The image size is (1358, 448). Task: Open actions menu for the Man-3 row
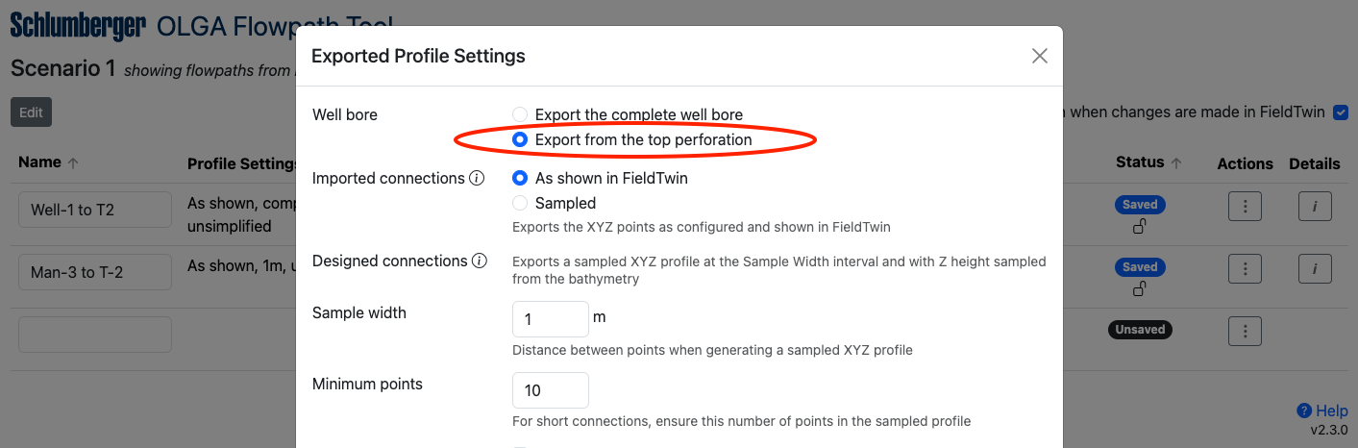[x=1245, y=270]
